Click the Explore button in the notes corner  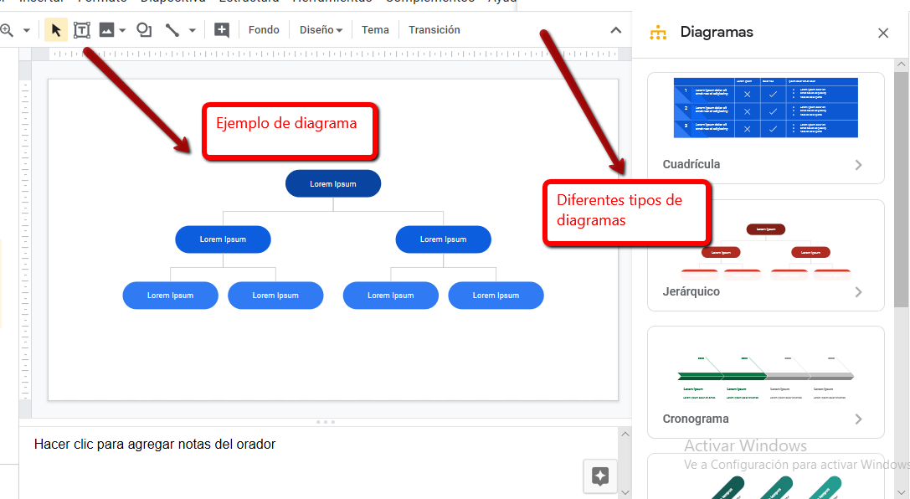(599, 476)
